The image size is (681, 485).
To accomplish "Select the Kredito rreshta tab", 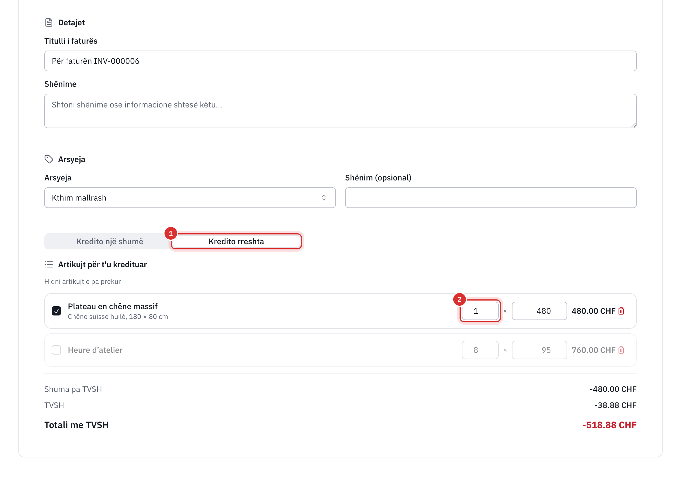I will tap(236, 241).
